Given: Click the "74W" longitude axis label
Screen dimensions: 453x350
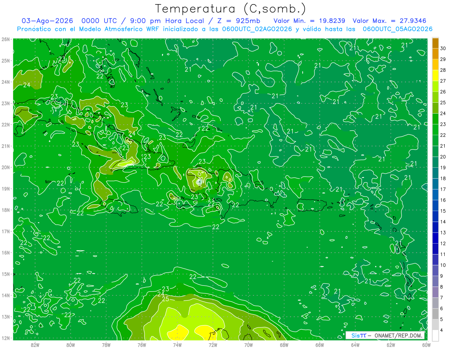Looking at the screenshot, I should 177,344.
